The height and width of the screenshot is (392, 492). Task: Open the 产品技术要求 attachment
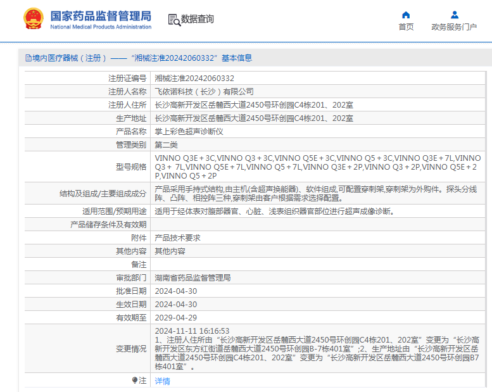178,237
